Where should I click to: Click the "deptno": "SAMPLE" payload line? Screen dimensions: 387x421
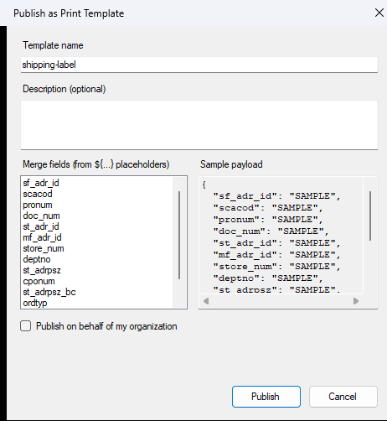[268, 278]
